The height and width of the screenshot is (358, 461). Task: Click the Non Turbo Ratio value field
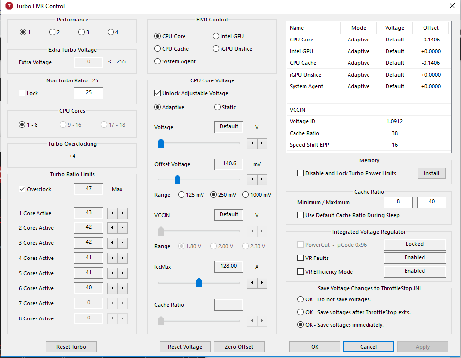tap(89, 93)
